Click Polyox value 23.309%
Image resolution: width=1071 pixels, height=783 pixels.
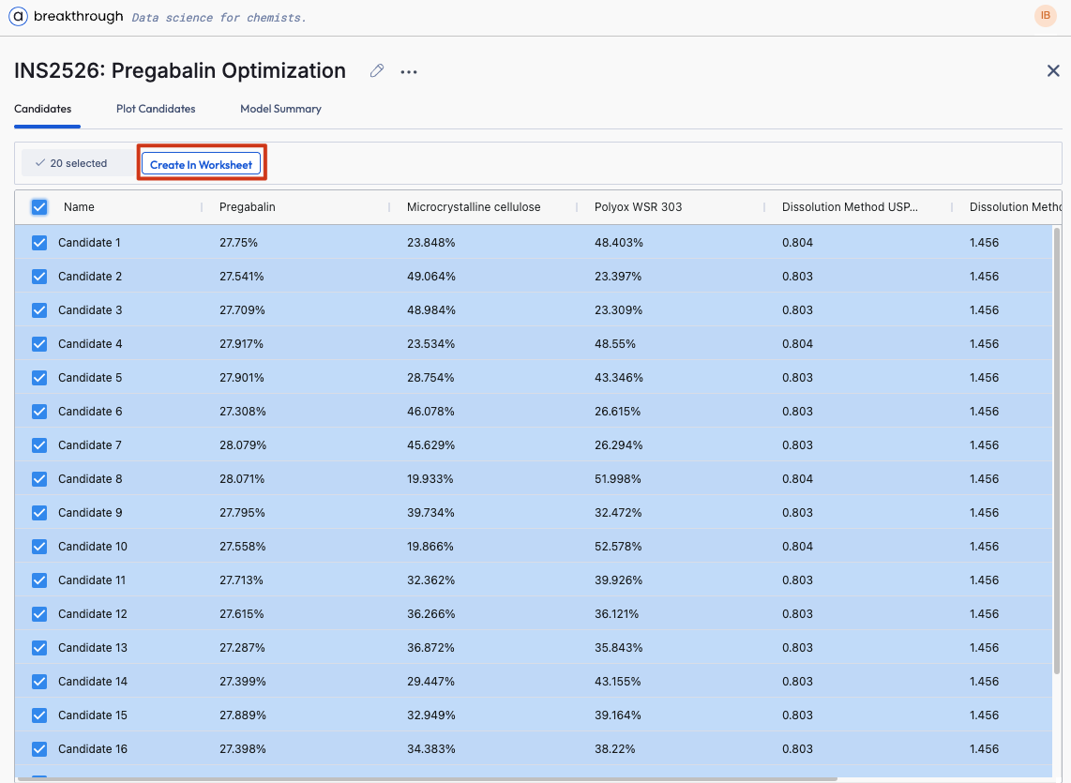pyautogui.click(x=618, y=310)
